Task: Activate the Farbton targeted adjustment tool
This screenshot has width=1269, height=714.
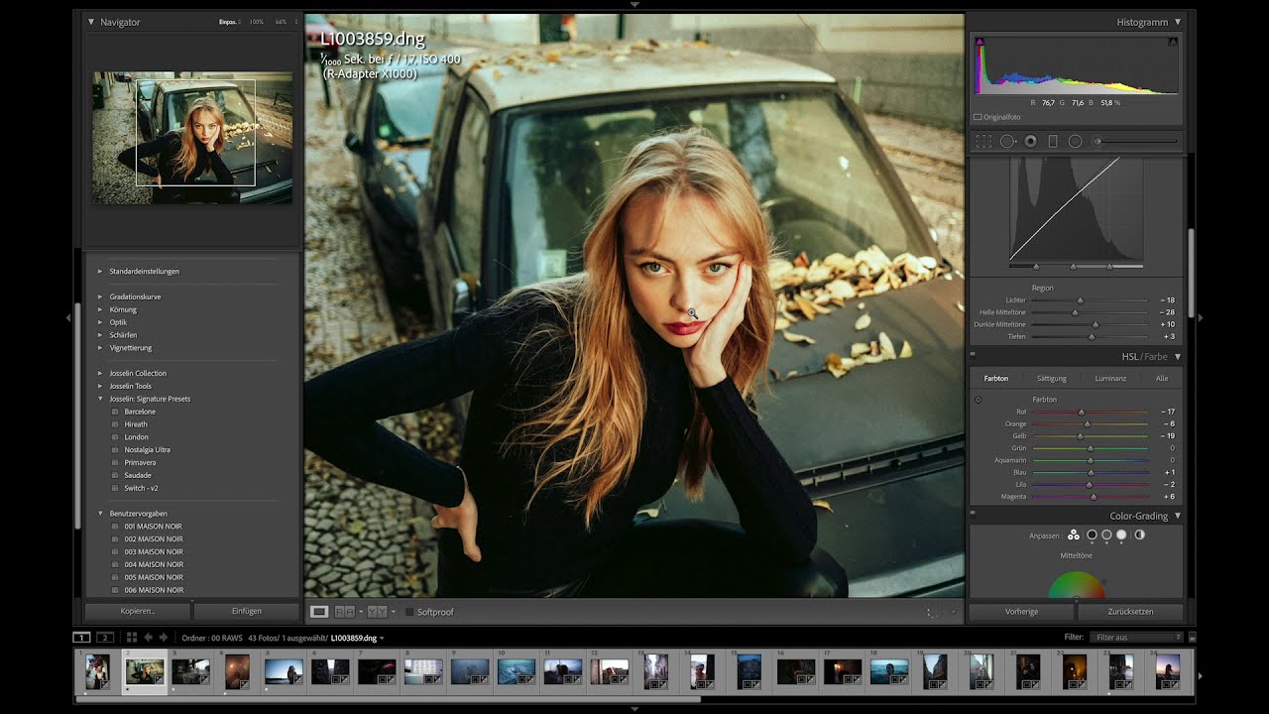Action: click(979, 400)
